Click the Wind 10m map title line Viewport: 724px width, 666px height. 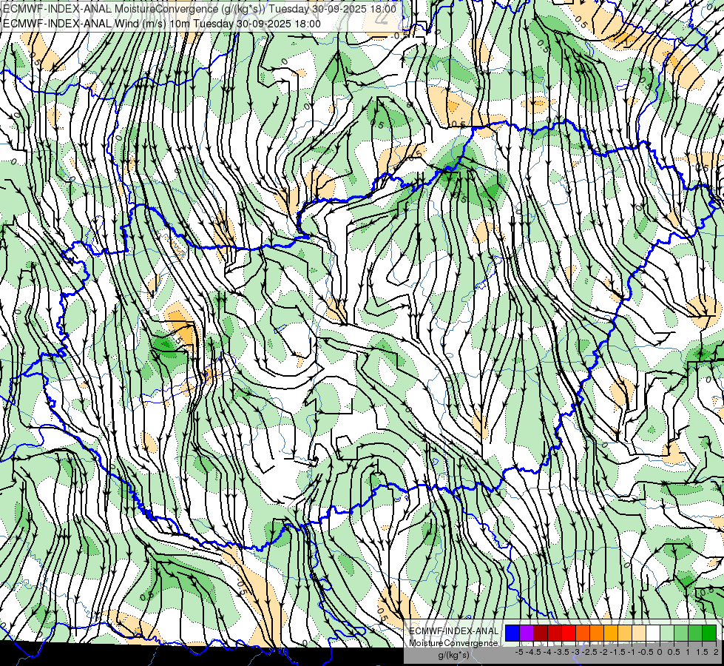coord(162,24)
